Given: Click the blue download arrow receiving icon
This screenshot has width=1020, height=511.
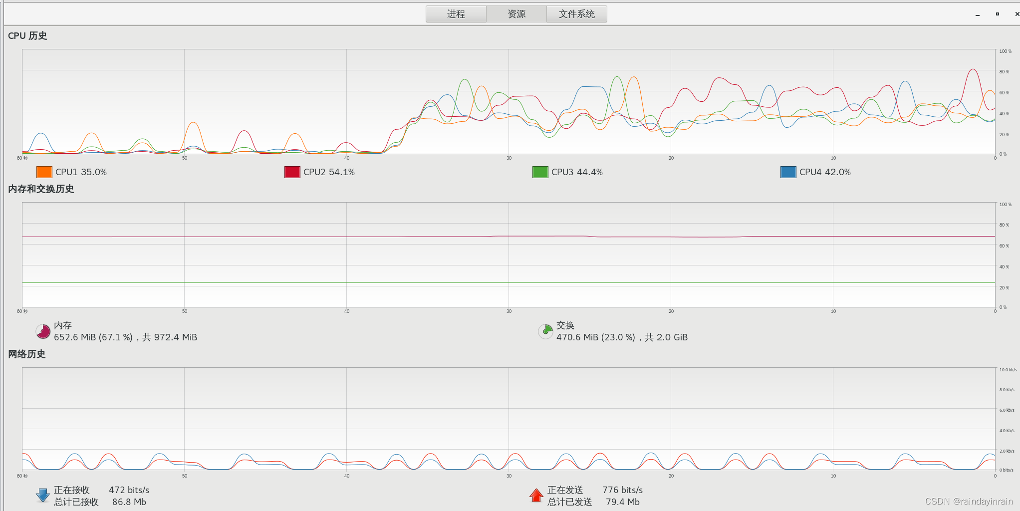Looking at the screenshot, I should click(x=43, y=496).
